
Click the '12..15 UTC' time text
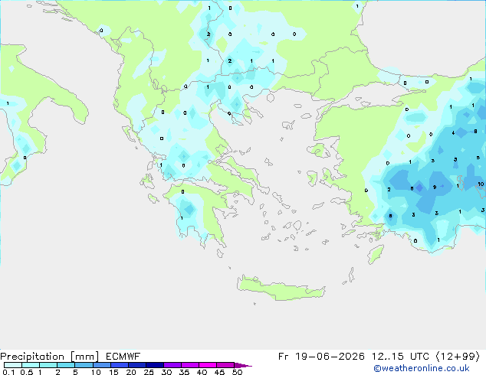pyautogui.click(x=400, y=357)
